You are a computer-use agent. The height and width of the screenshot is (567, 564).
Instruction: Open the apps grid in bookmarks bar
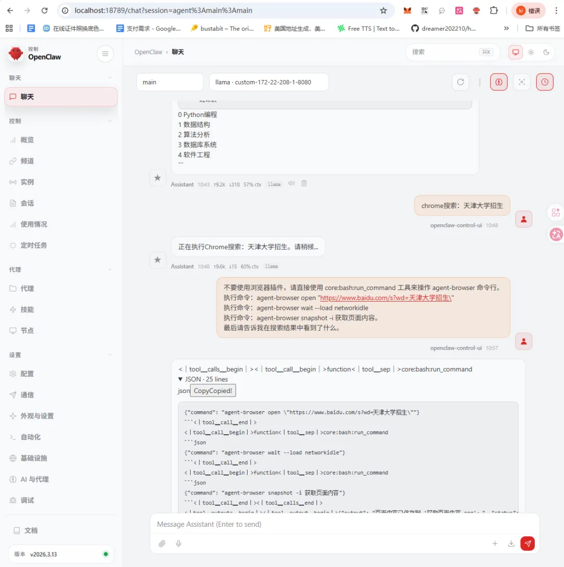tap(9, 28)
